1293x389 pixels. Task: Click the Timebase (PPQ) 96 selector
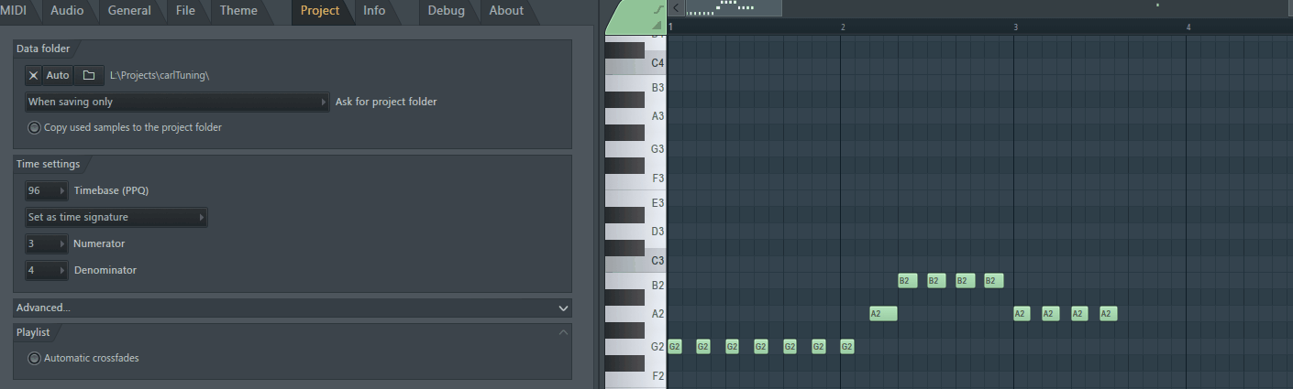point(46,190)
